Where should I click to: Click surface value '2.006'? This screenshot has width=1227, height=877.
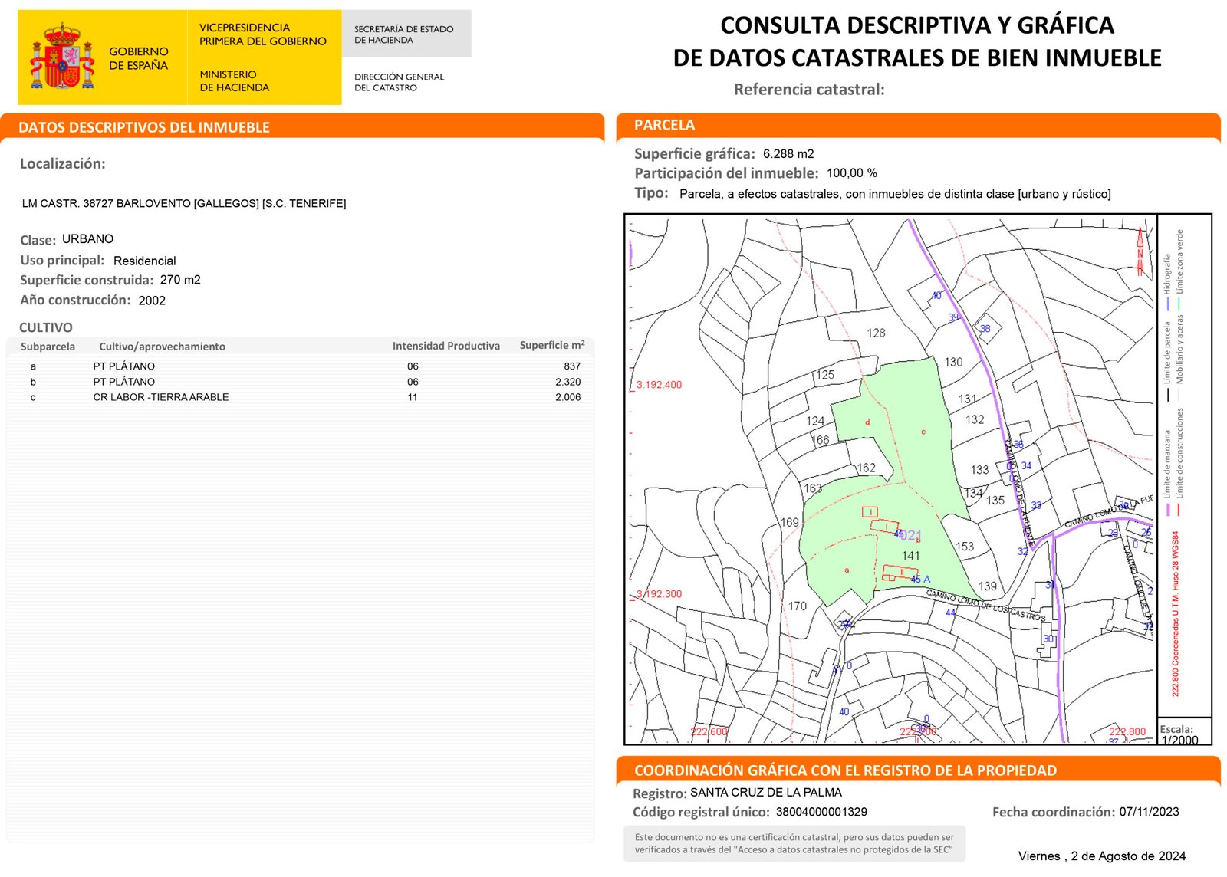click(568, 397)
